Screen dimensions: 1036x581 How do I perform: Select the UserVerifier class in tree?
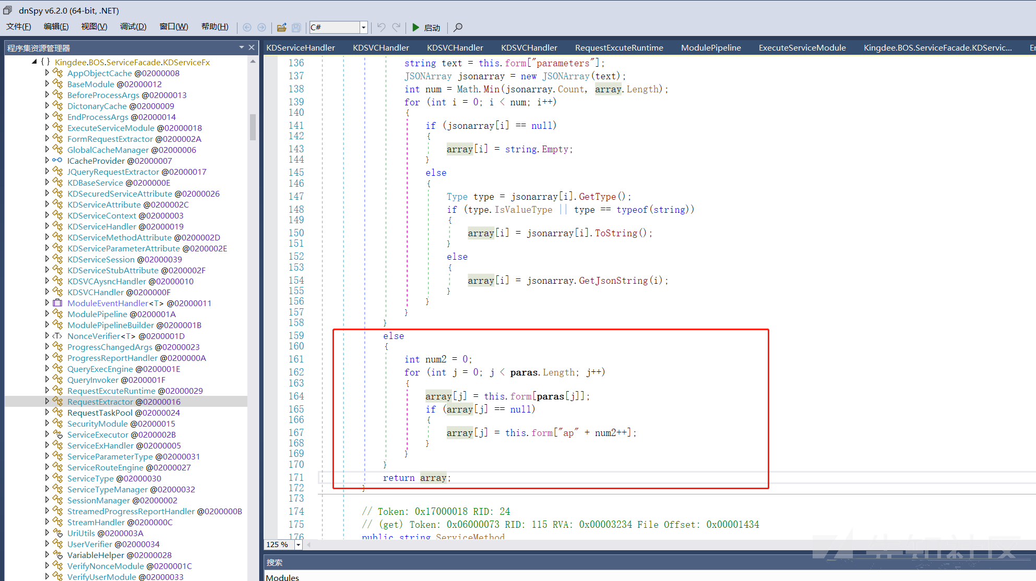(x=113, y=544)
